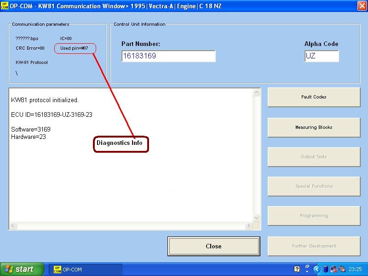Click the 'Used pin=#07' text

74,48
